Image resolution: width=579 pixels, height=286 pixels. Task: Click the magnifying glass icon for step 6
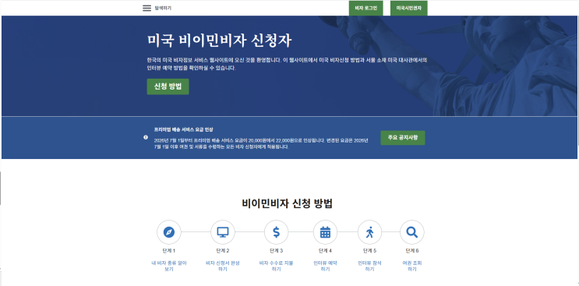[x=411, y=232]
